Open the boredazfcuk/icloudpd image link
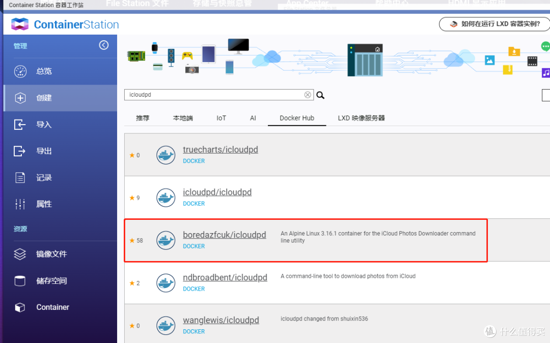 225,235
